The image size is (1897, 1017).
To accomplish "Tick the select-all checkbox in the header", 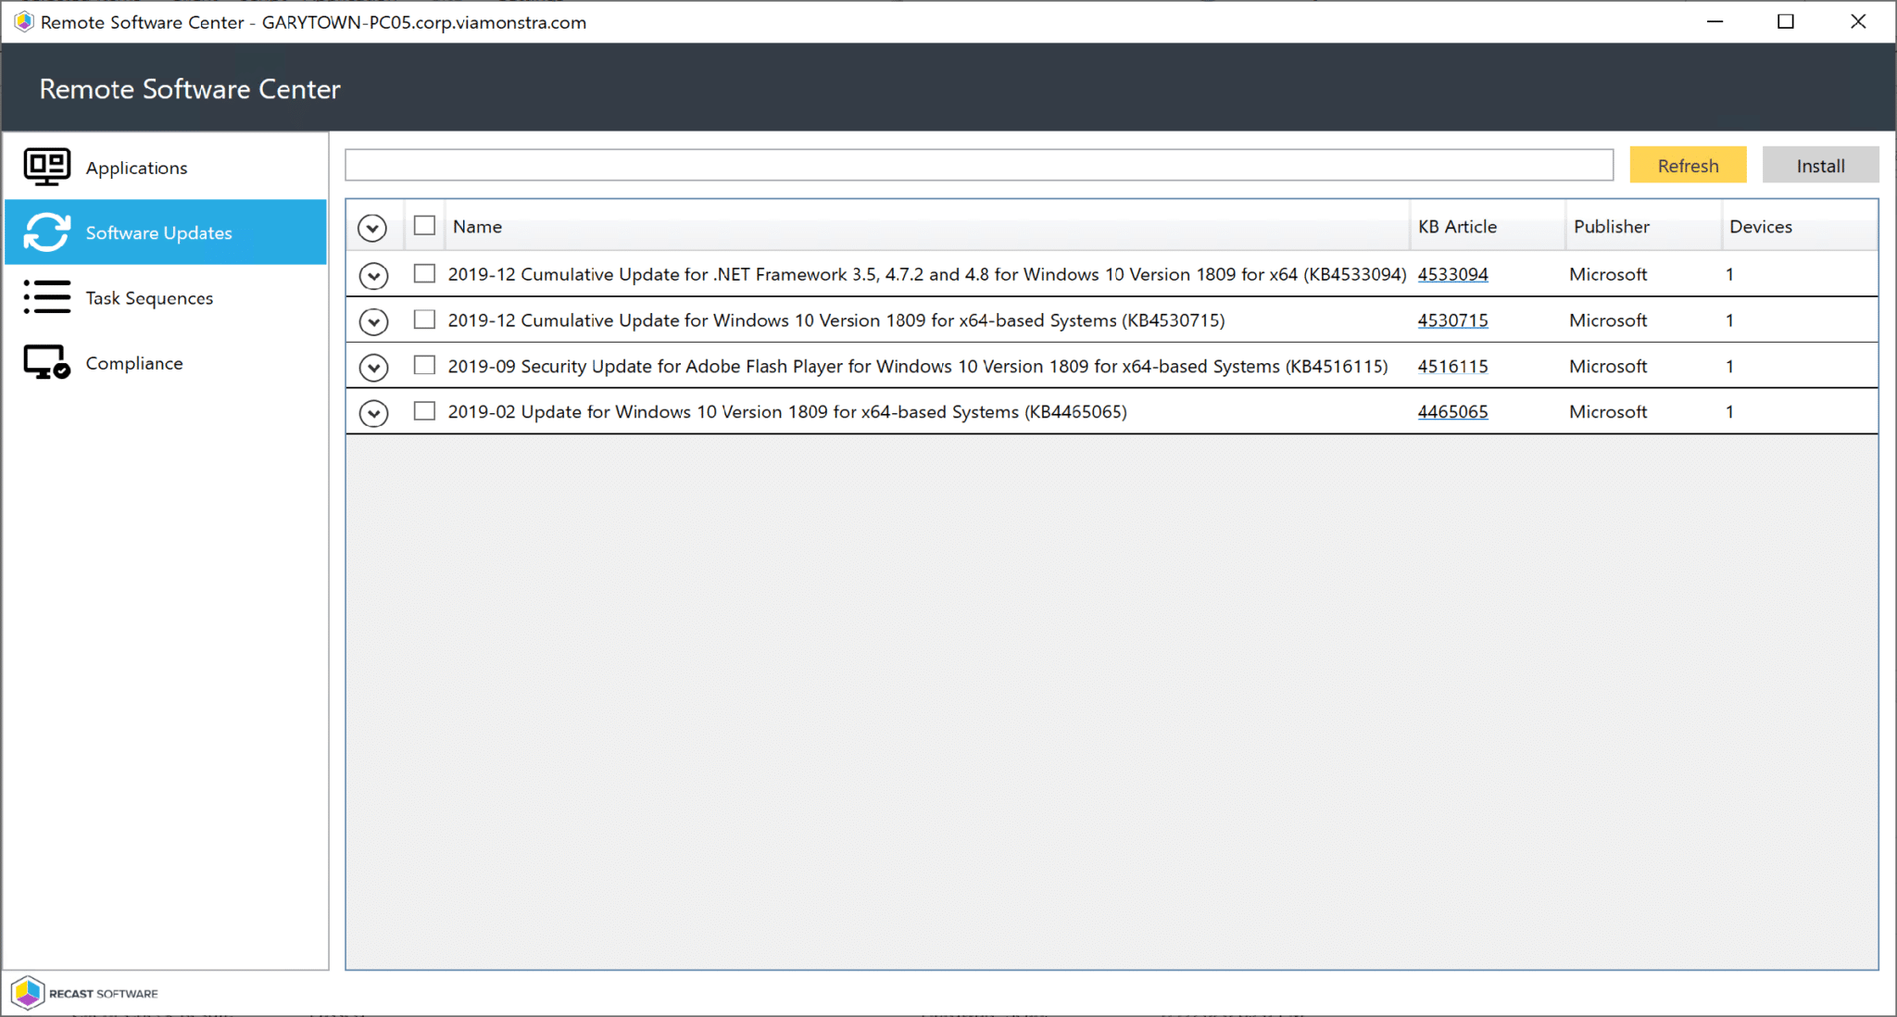I will [x=424, y=225].
